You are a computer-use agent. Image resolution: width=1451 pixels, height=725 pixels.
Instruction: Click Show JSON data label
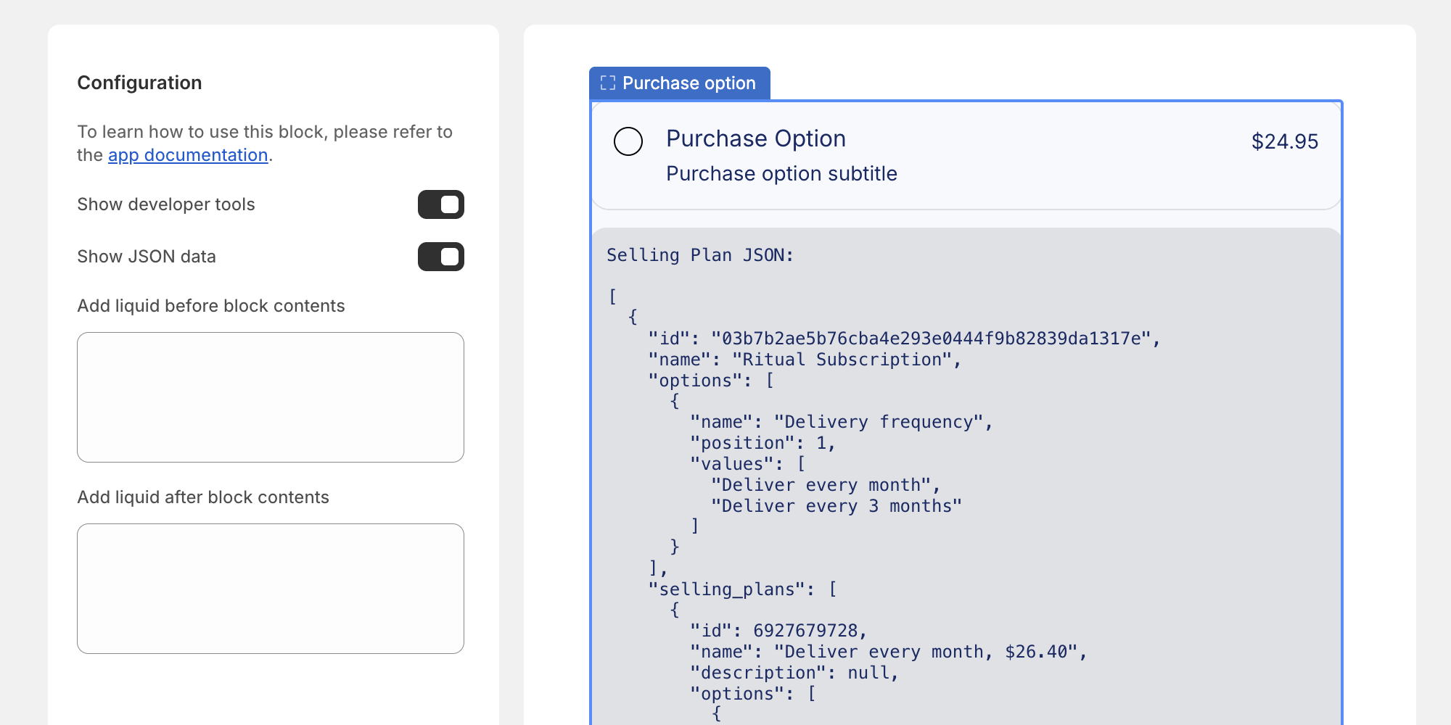tap(147, 257)
